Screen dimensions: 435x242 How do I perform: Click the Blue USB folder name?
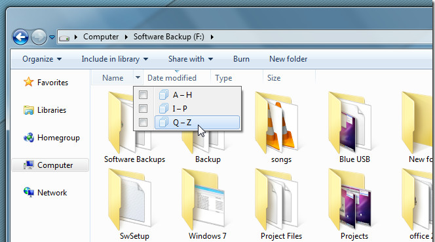(354, 159)
